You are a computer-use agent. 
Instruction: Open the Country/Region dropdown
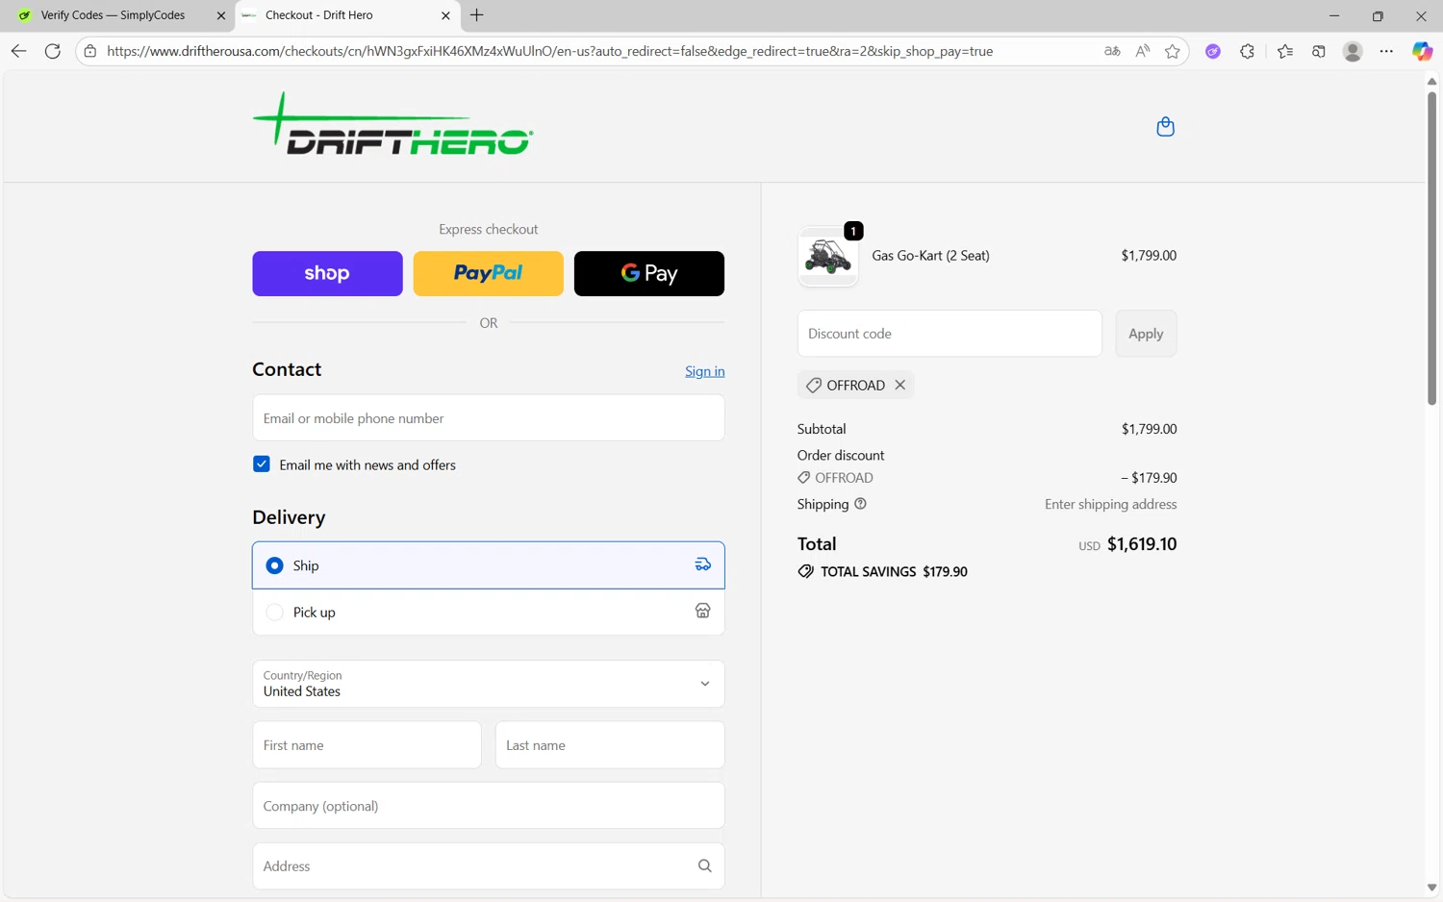(489, 684)
